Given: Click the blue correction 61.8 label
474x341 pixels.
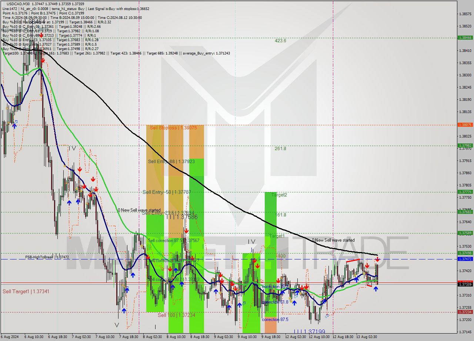Looking at the screenshot, I should tap(275, 302).
